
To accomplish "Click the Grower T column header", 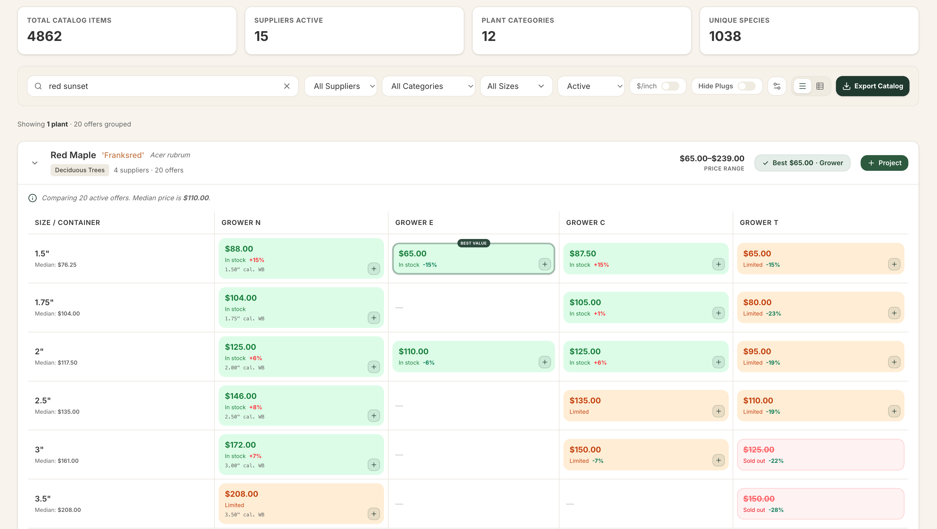I will 759,222.
